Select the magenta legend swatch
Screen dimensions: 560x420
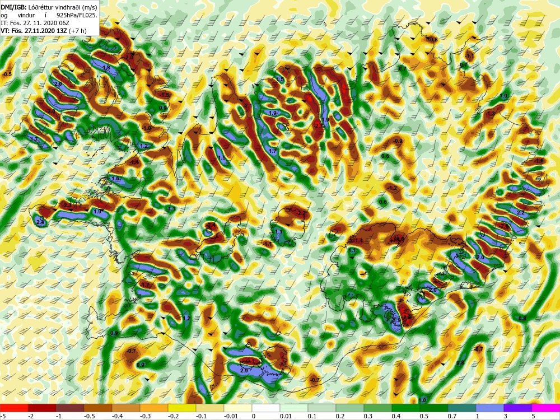coord(545,408)
